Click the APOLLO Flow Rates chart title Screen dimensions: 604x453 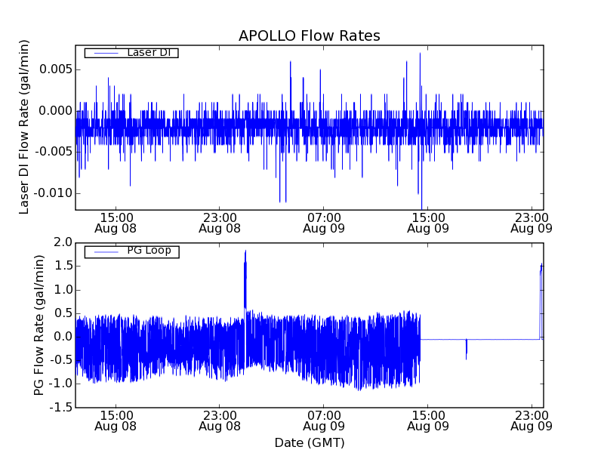click(310, 35)
